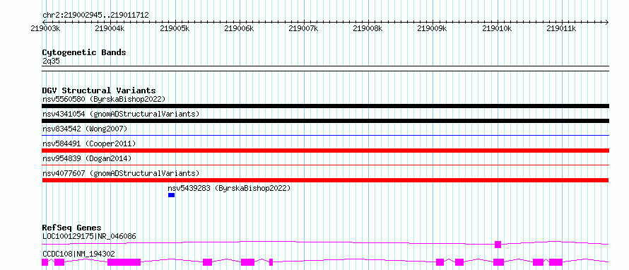This screenshot has width=629, height=270.
Task: Open variant label nsv5560580 (ByrskaBishop2022)
Action: [x=104, y=99]
